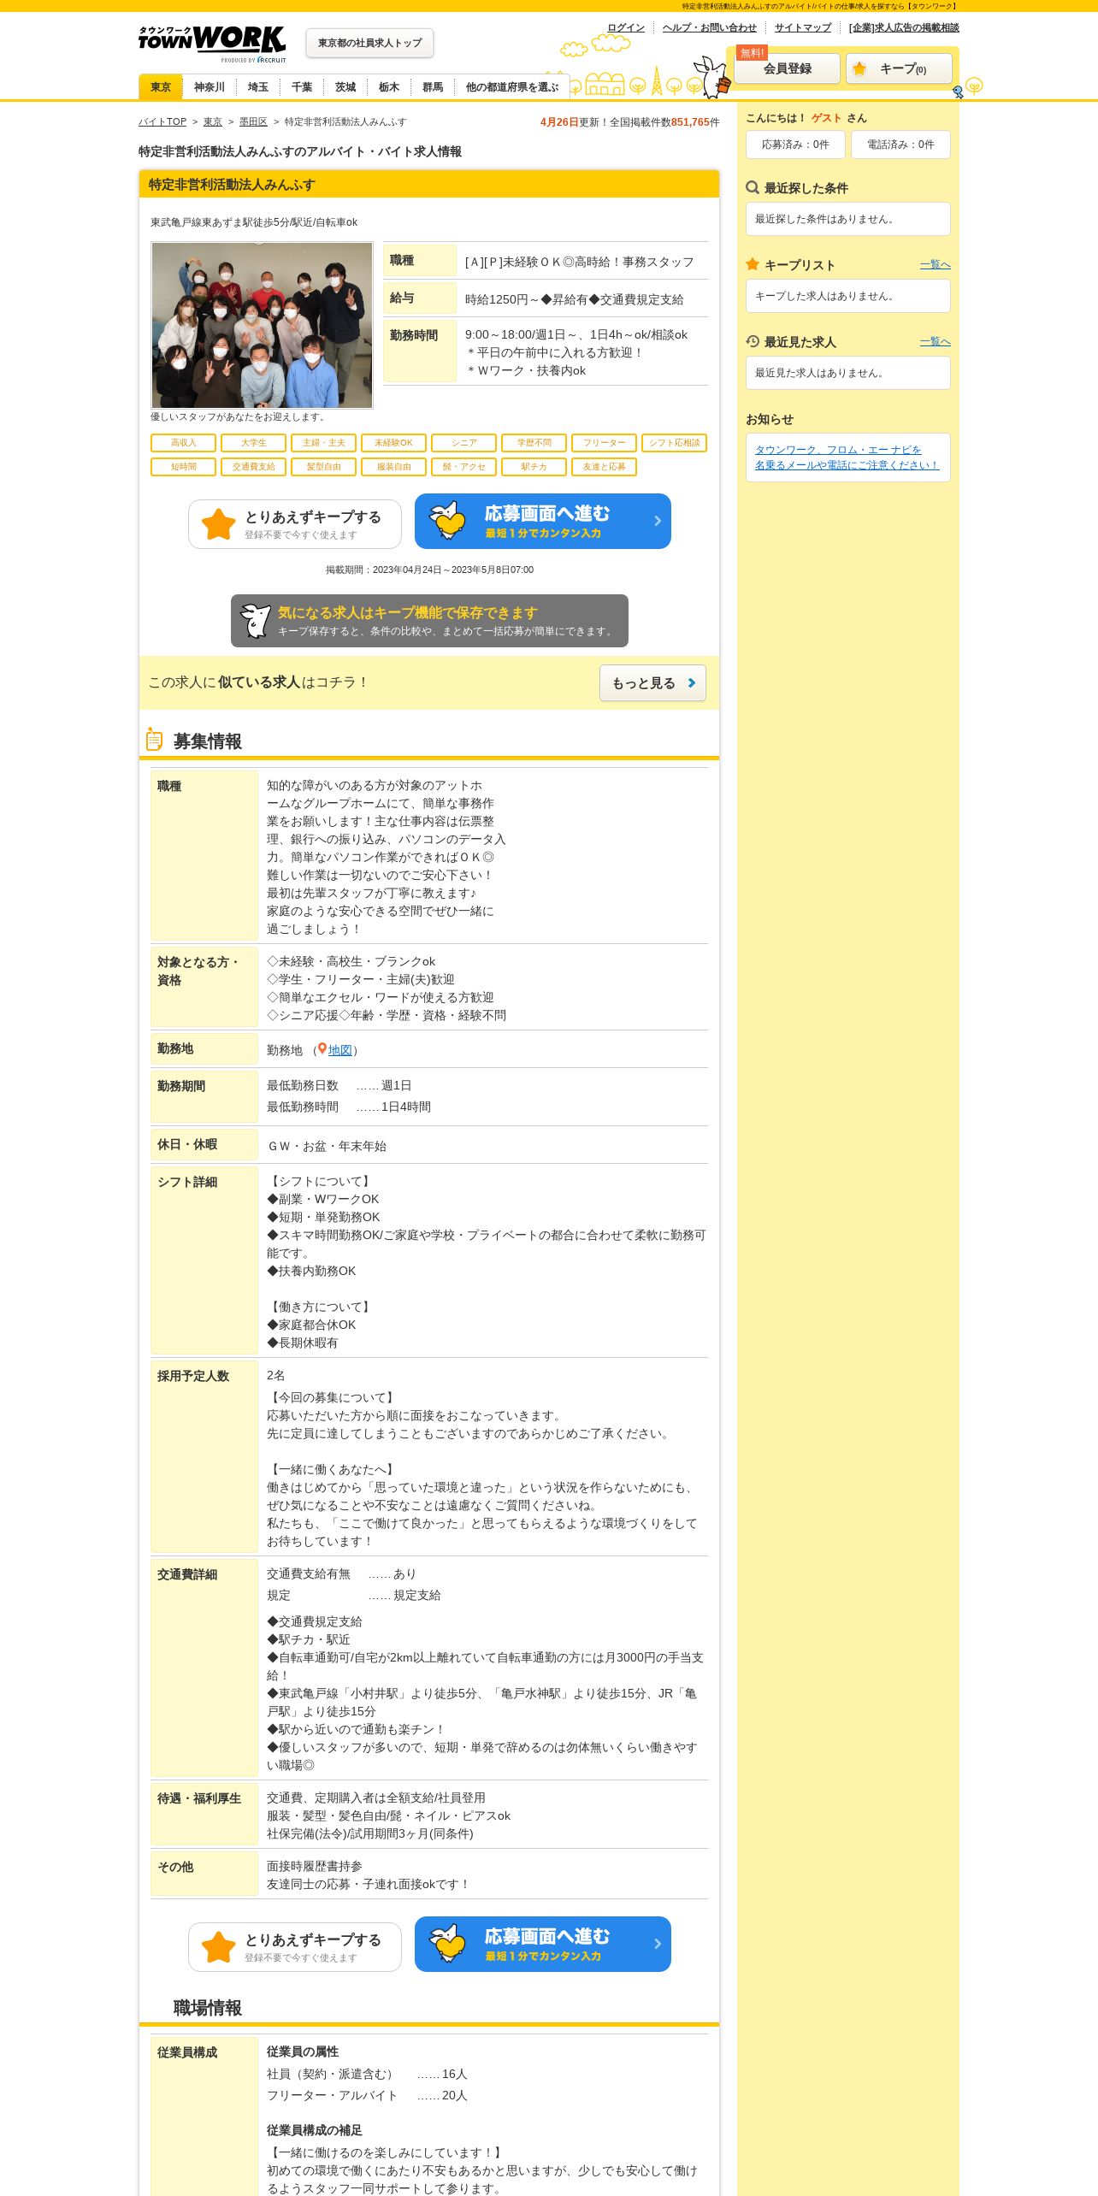Click the 大学生 tag
This screenshot has width=1098, height=2196.
pos(253,443)
